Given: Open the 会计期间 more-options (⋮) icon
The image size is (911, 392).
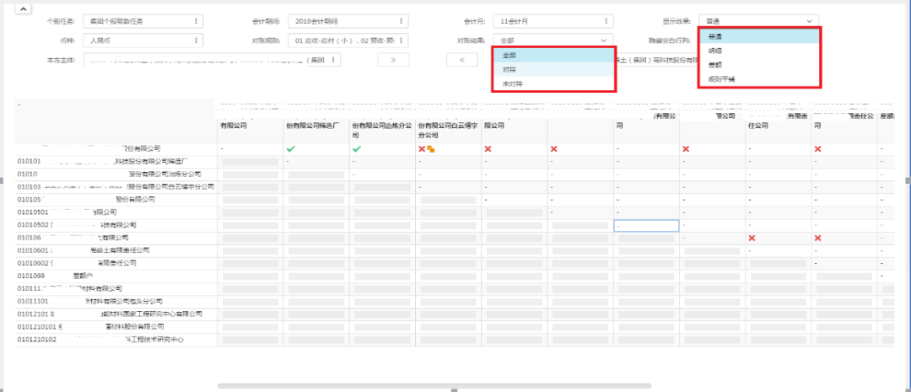Looking at the screenshot, I should coord(401,21).
